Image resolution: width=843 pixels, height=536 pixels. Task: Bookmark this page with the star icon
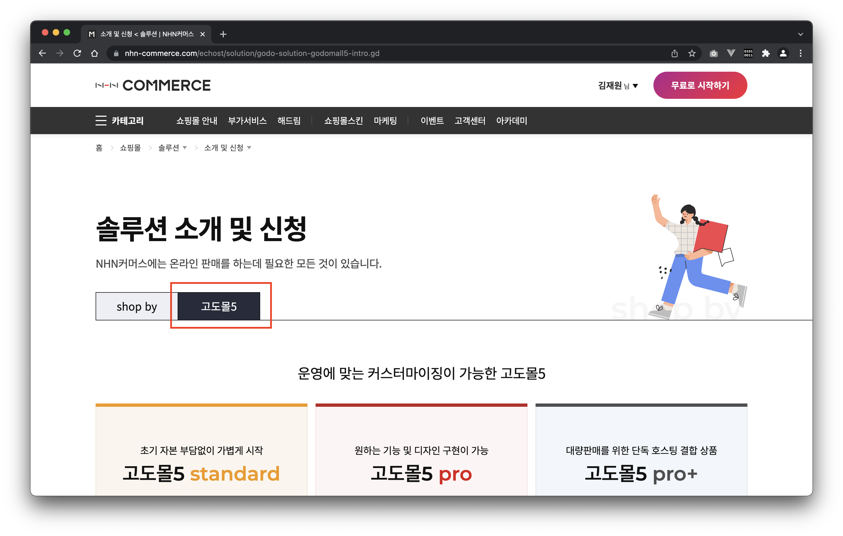click(x=691, y=53)
